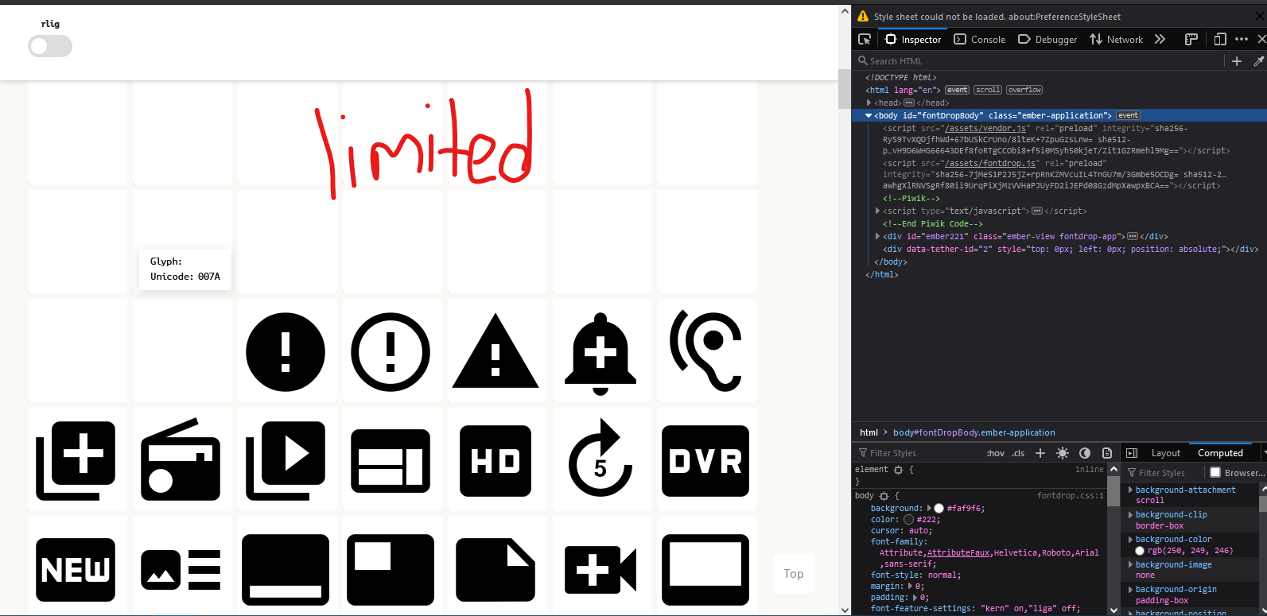The height and width of the screenshot is (616, 1267).
Task: Toggle responsive design mode icon
Action: click(1220, 39)
